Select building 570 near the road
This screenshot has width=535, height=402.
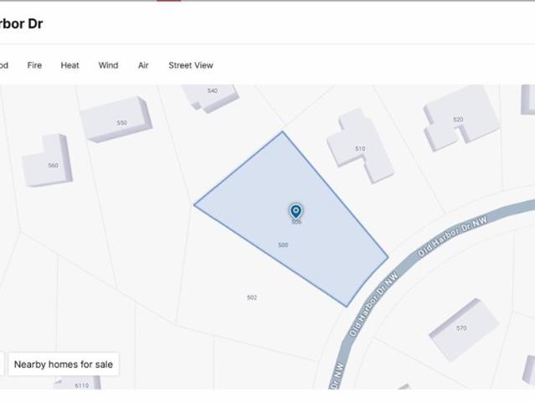coord(463,328)
